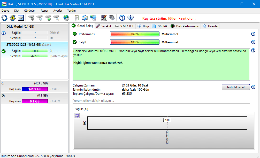Click the globe over disk toolbar icon

point(66,18)
